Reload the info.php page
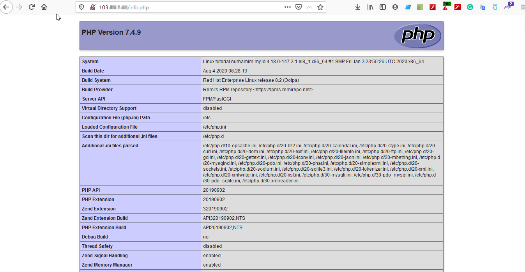This screenshot has width=525, height=272. (32, 7)
